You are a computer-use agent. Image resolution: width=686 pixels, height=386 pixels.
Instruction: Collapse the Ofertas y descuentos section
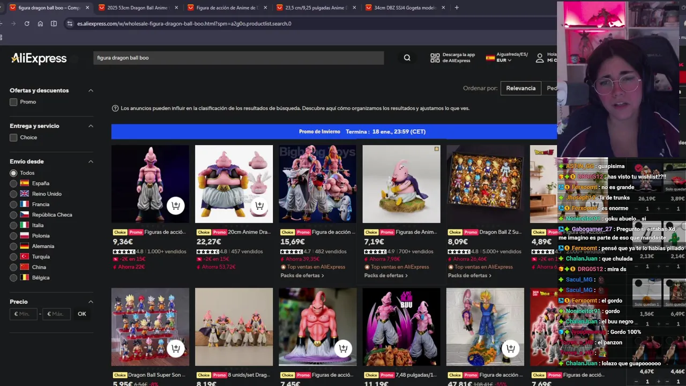[91, 91]
